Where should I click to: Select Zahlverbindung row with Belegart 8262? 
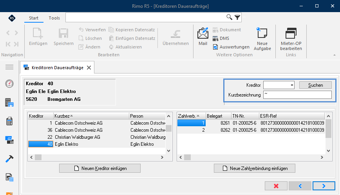coord(251,130)
